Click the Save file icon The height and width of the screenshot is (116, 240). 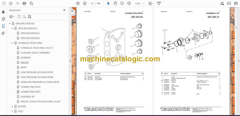[4, 3]
